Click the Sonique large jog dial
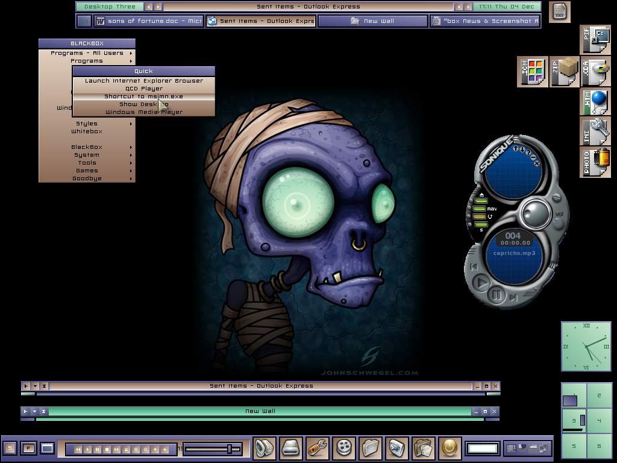Screen dimensions: 617x463 [536, 214]
